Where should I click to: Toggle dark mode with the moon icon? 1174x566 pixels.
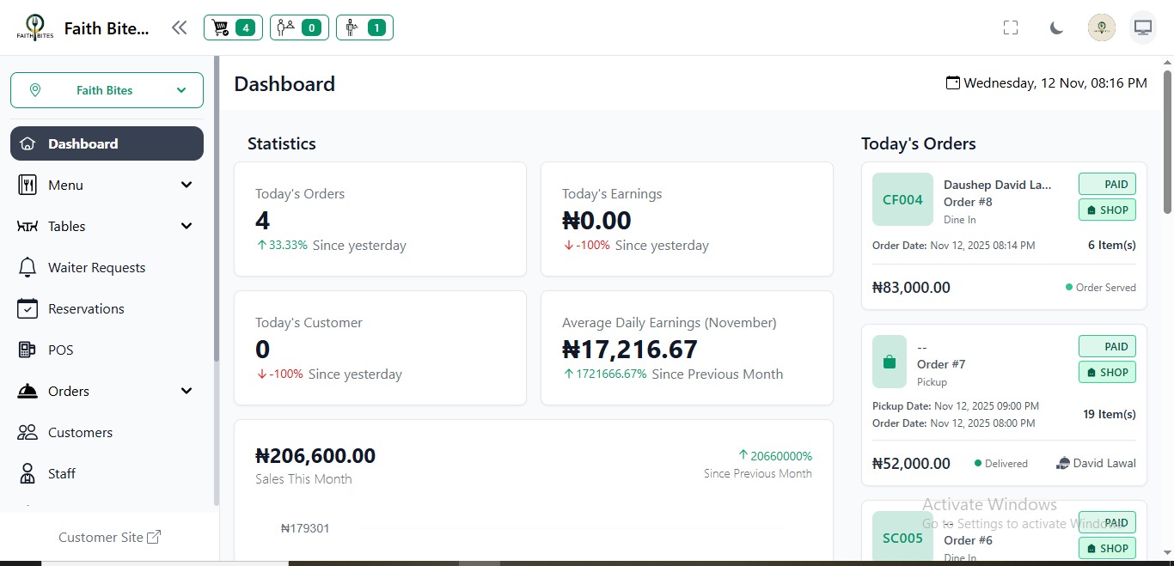click(x=1056, y=27)
